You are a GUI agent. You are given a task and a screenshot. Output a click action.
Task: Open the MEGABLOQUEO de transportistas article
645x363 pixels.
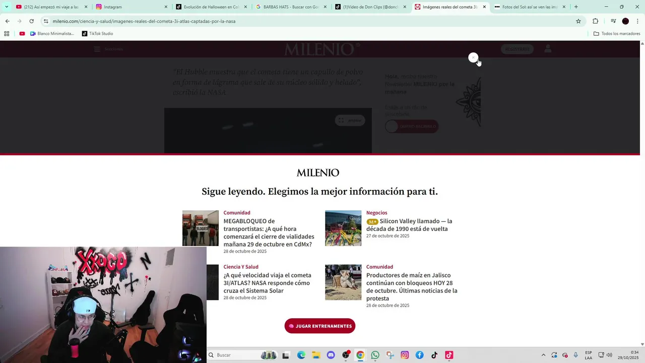[269, 232]
